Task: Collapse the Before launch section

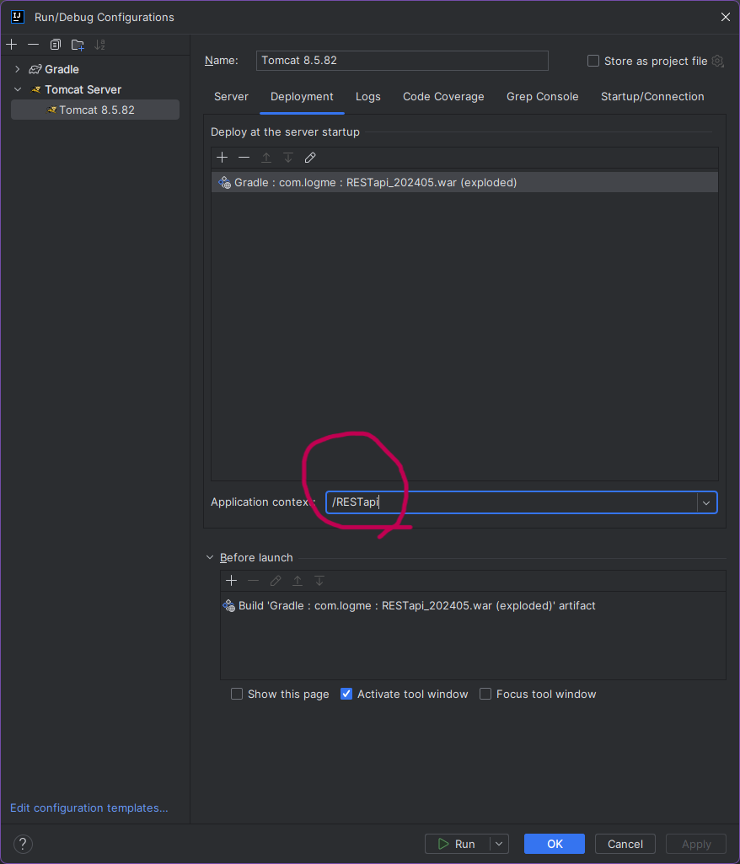Action: click(210, 558)
